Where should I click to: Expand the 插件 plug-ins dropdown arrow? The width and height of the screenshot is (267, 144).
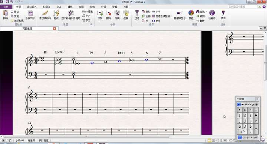pyautogui.click(x=223, y=21)
